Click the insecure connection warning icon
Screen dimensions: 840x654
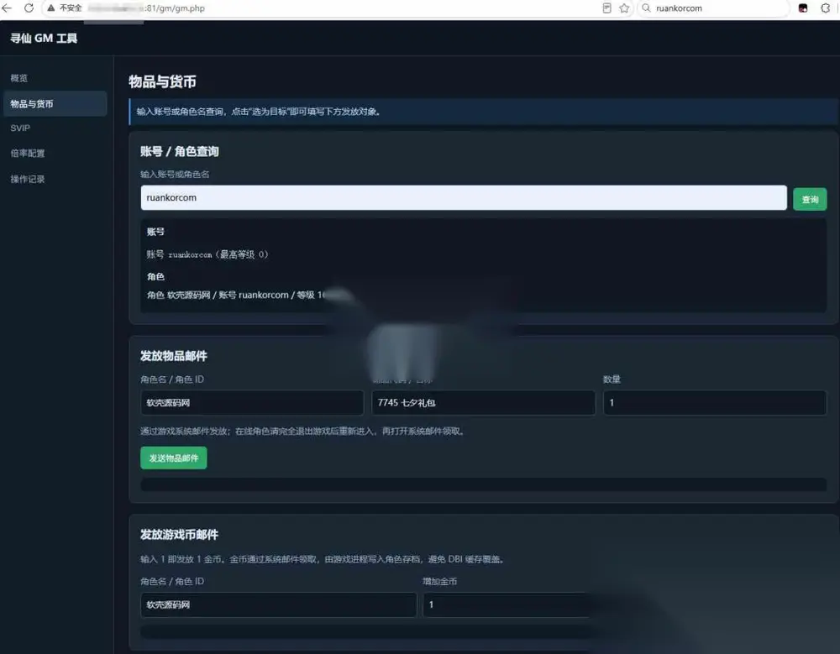[51, 8]
